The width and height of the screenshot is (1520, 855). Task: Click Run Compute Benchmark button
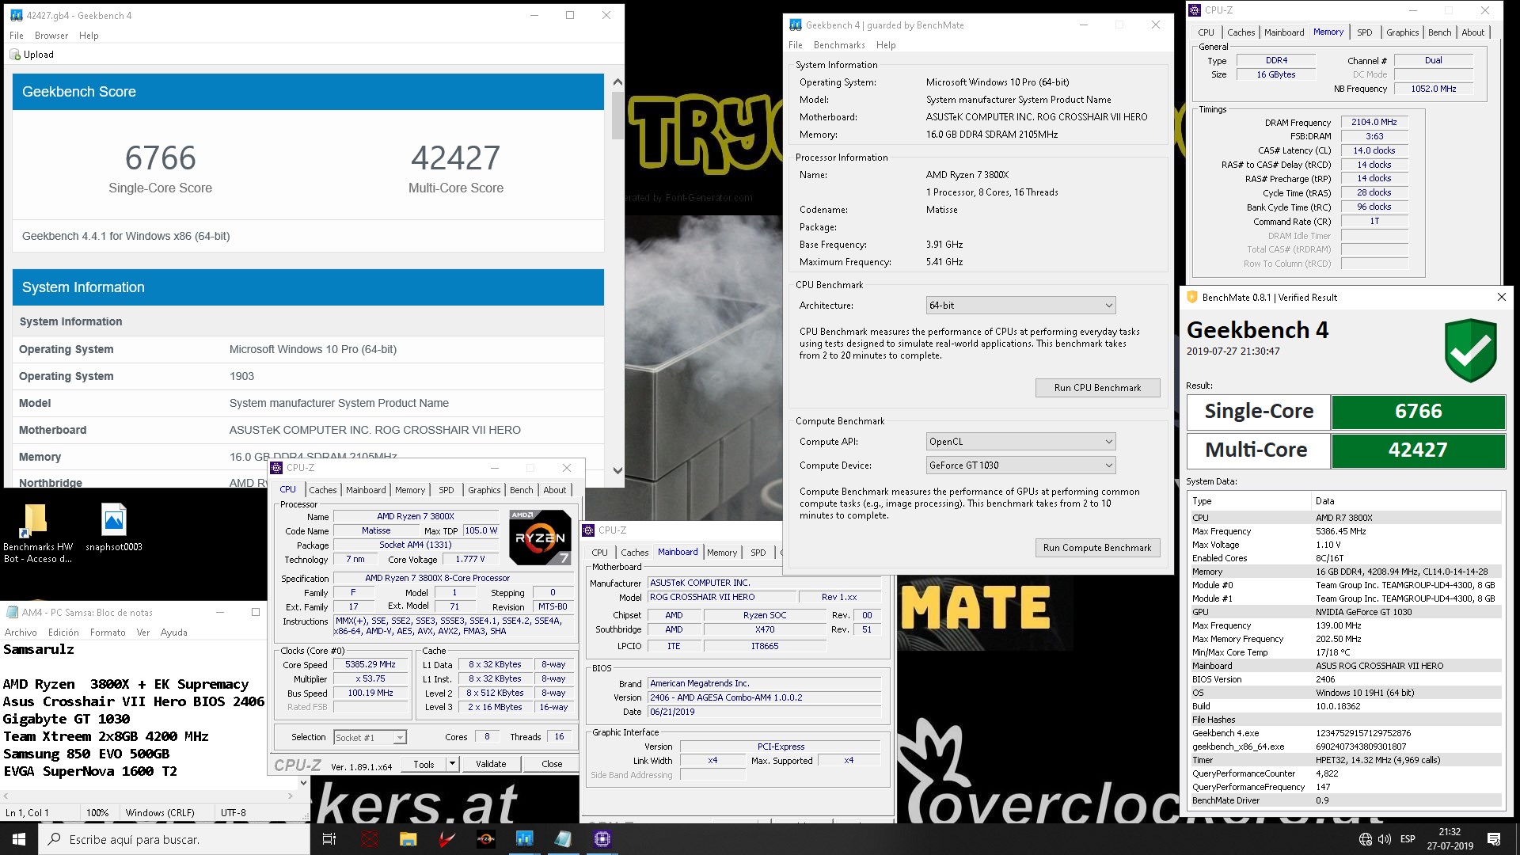[x=1097, y=548]
